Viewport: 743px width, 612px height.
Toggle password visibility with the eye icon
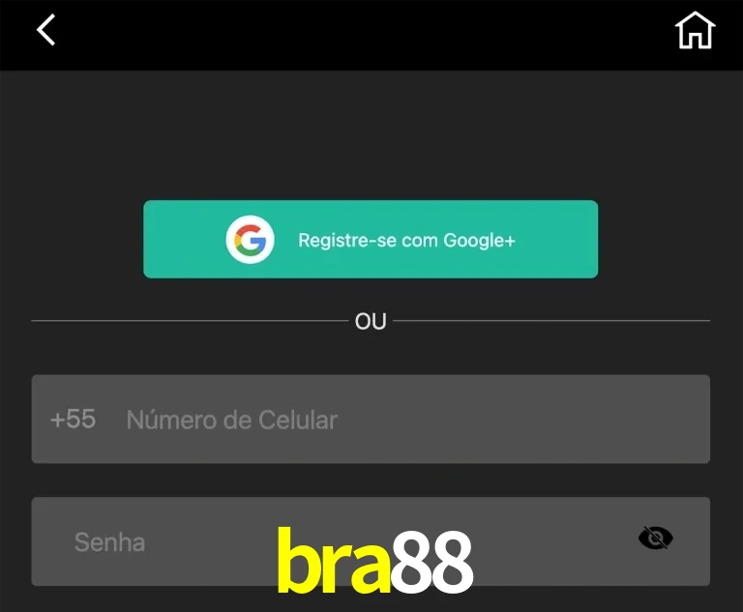click(x=655, y=539)
